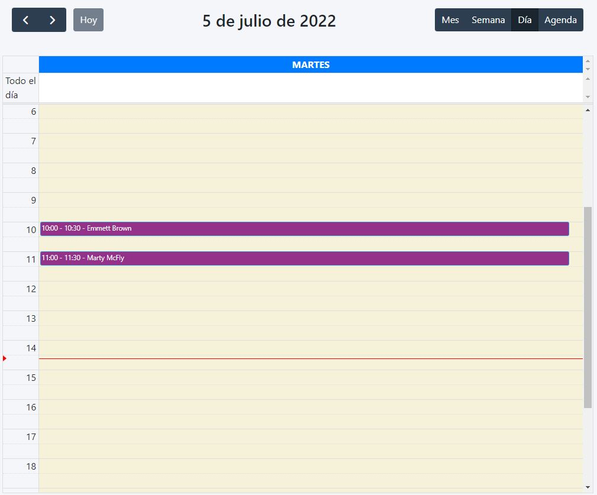Click the red current-time marker arrow
Image resolution: width=597 pixels, height=495 pixels.
coord(5,358)
